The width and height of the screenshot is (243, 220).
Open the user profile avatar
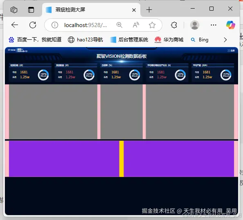click(195, 25)
